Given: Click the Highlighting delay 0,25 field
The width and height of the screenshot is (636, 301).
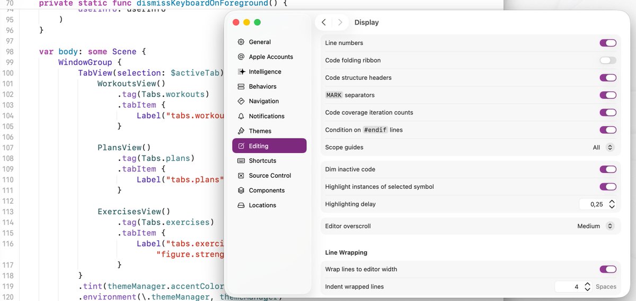Looking at the screenshot, I should [593, 204].
